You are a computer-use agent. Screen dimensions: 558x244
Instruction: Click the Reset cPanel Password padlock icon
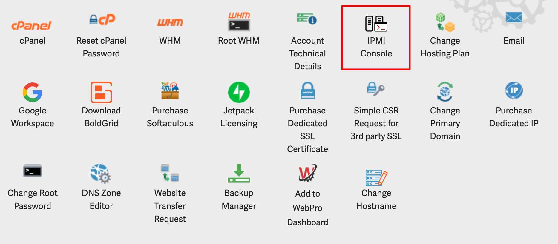click(102, 20)
